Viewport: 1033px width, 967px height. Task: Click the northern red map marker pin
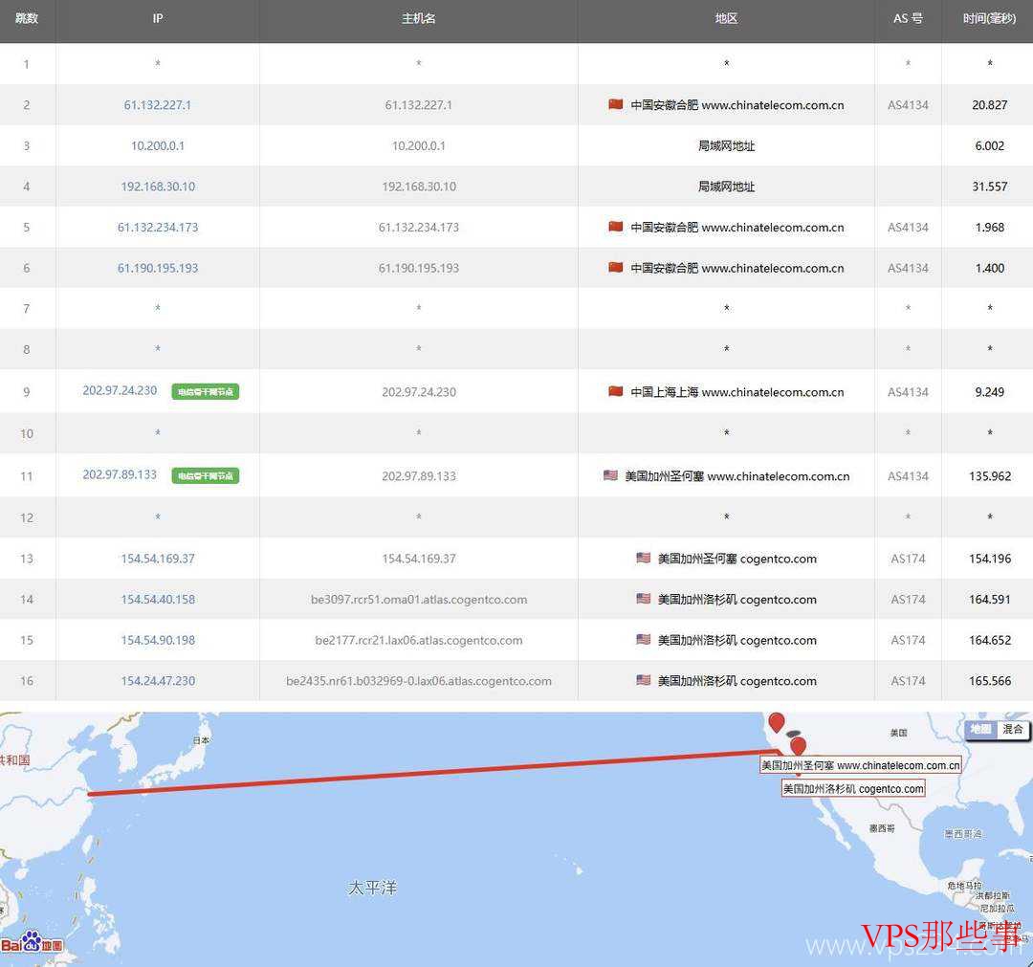pyautogui.click(x=777, y=722)
